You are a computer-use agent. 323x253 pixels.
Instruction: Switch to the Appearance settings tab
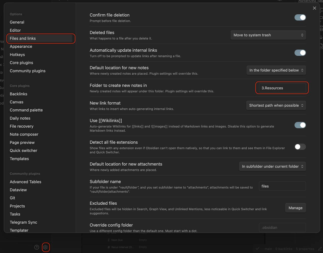coord(21,46)
